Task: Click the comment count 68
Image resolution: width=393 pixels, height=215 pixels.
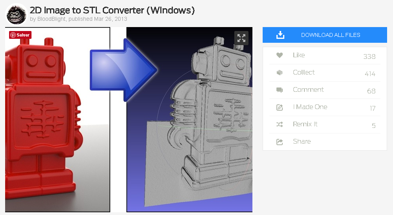Action: (x=371, y=91)
